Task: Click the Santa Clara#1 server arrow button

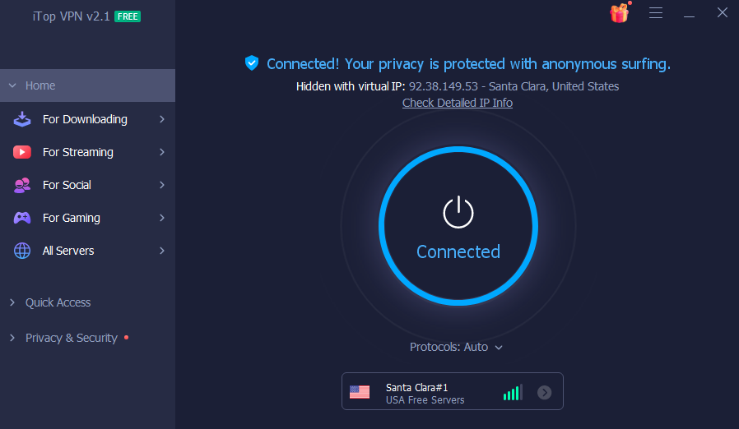Action: point(544,392)
